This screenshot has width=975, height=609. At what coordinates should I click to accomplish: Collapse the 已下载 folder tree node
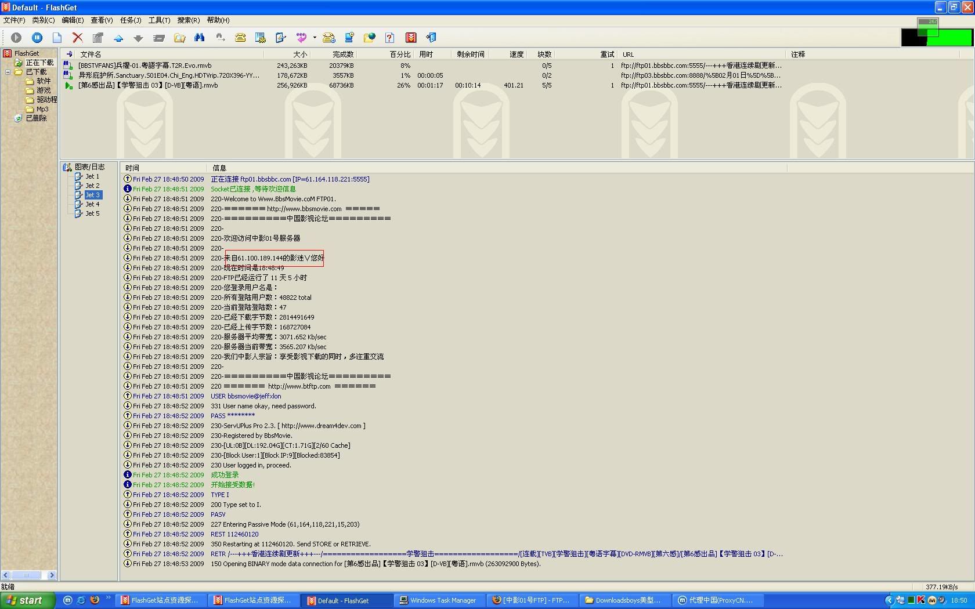coord(8,72)
